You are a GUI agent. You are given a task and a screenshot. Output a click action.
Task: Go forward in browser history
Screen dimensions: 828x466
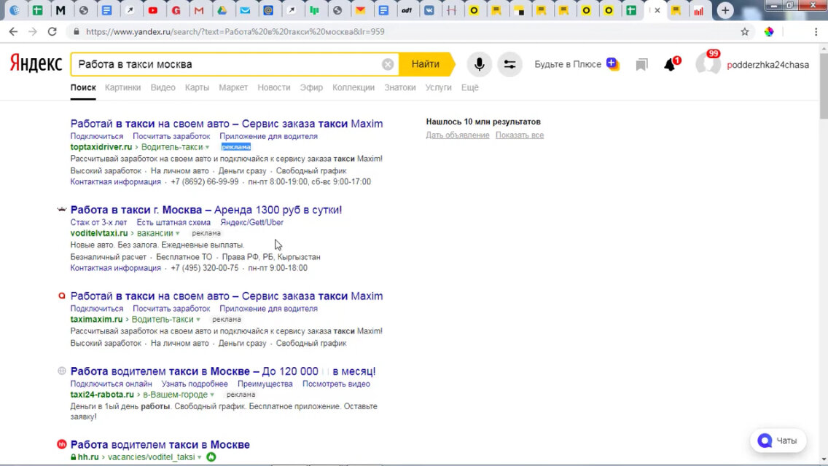click(x=33, y=31)
